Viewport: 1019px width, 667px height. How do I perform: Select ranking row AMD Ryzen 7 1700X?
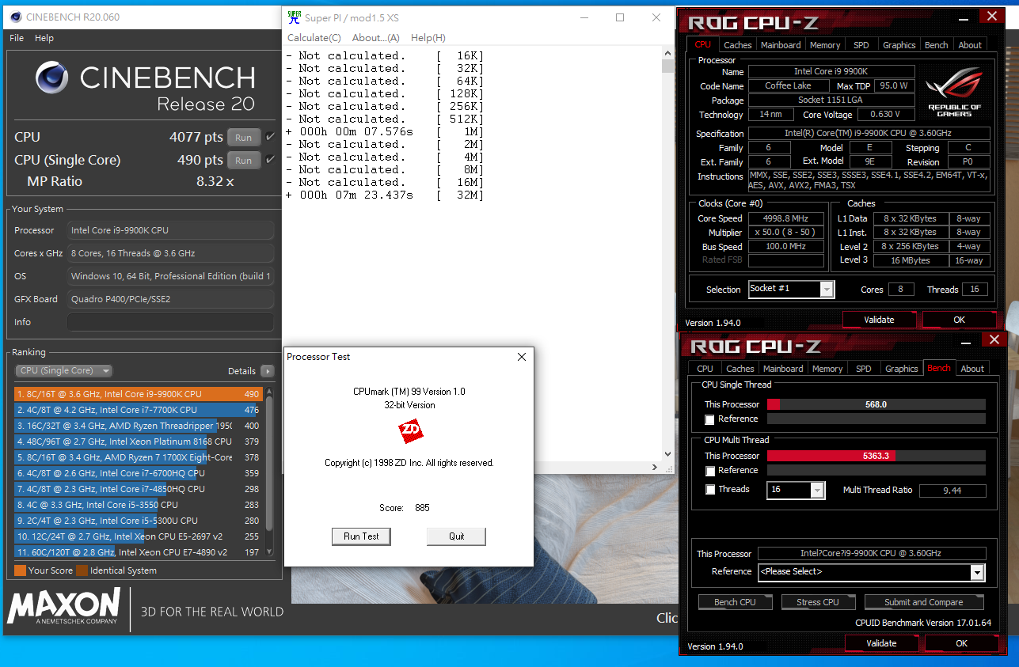[138, 457]
